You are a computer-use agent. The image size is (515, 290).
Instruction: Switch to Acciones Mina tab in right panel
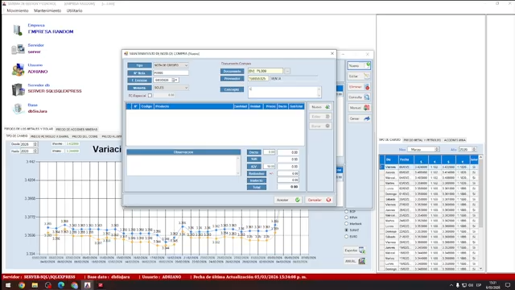click(x=455, y=140)
